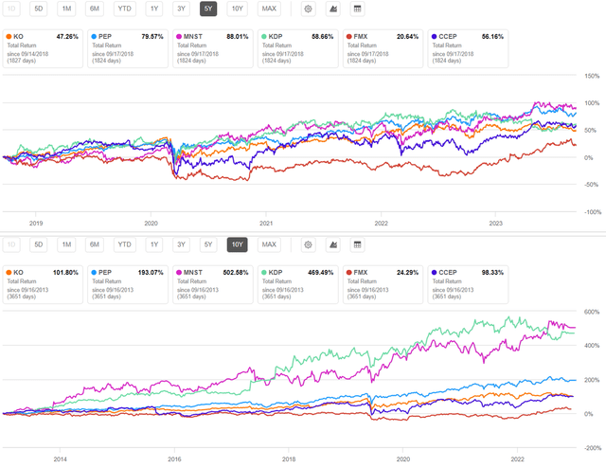Select 1M range on top chart

(66, 9)
